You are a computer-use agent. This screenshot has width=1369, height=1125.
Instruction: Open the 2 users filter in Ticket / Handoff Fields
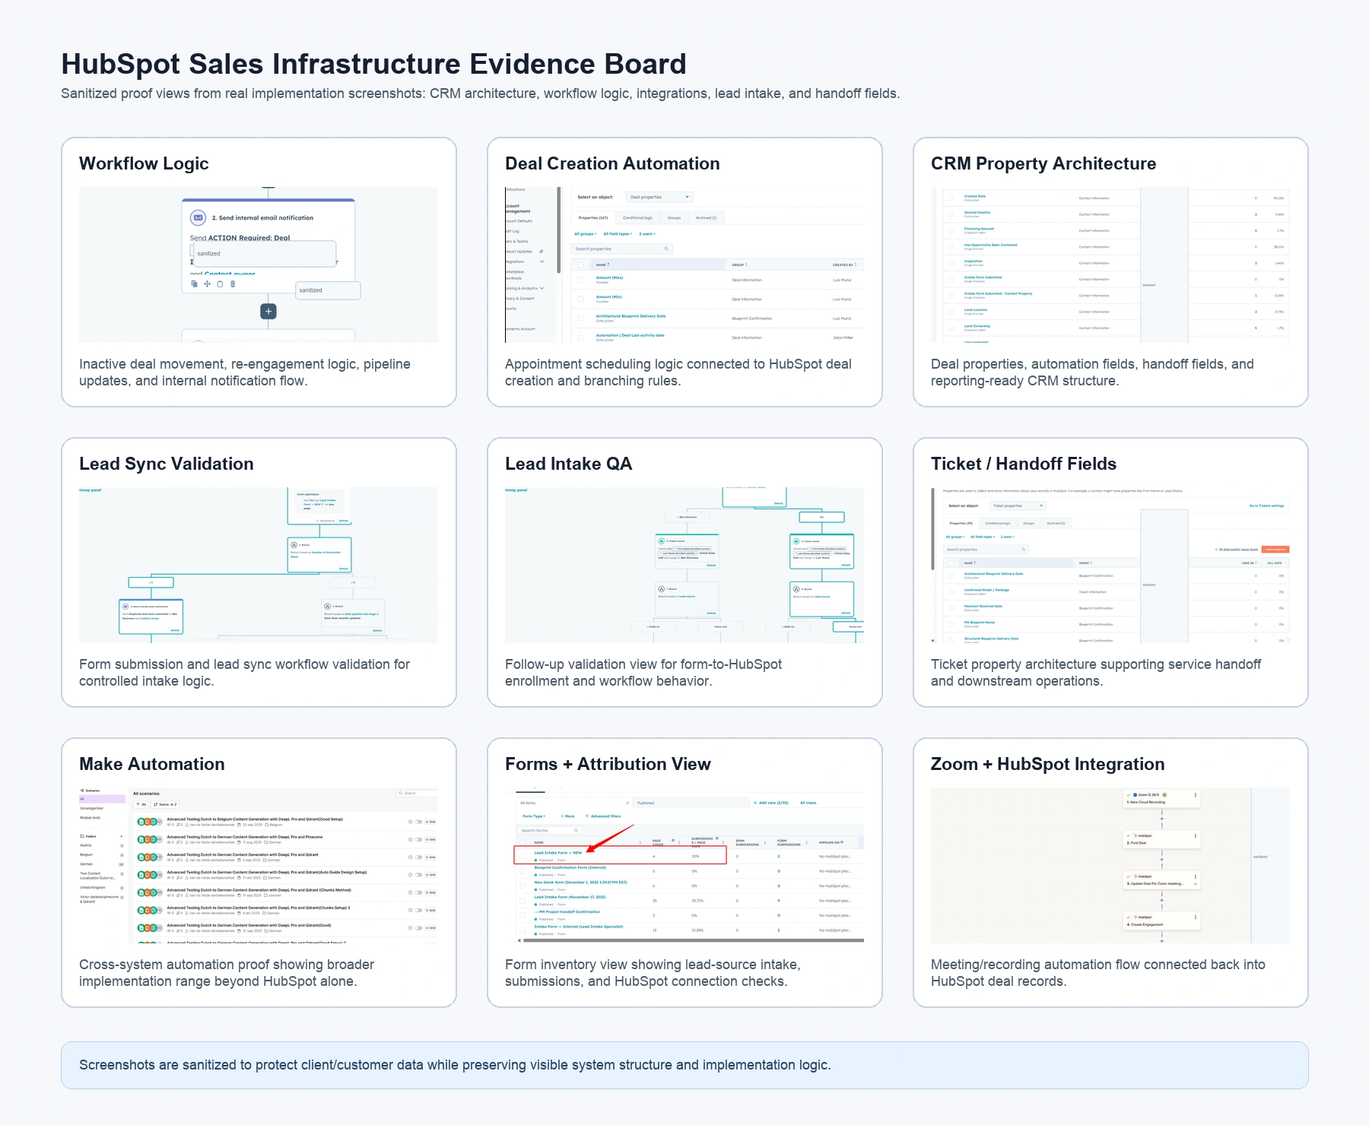coord(1008,537)
